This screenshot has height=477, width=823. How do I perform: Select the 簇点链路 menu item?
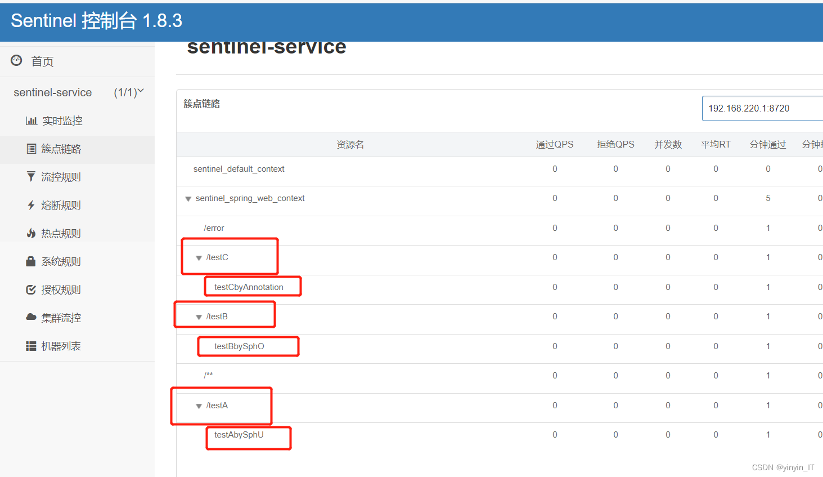61,149
